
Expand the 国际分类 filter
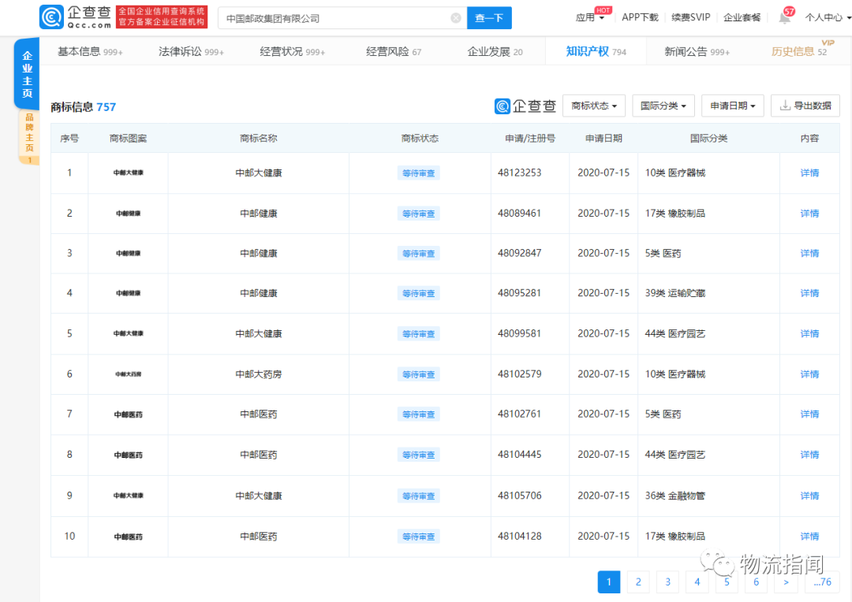663,106
